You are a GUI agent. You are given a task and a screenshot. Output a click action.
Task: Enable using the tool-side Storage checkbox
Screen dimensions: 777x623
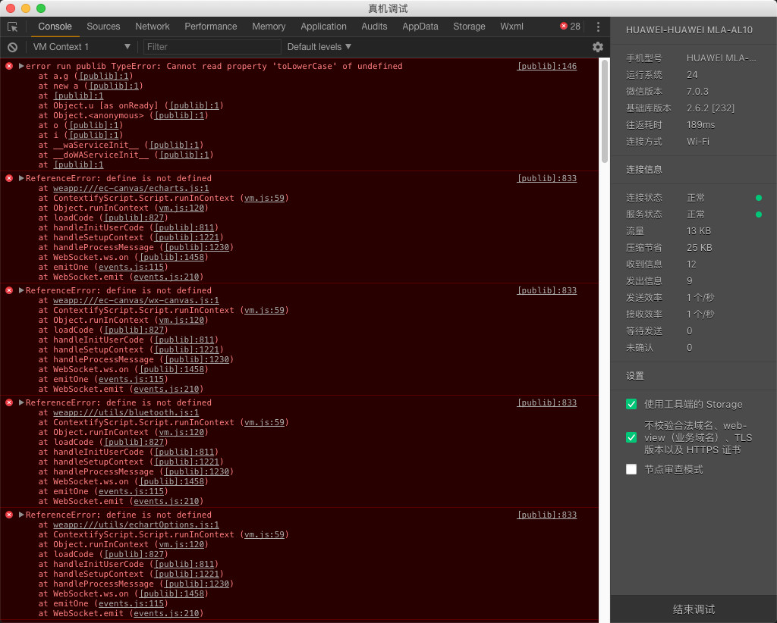[631, 404]
